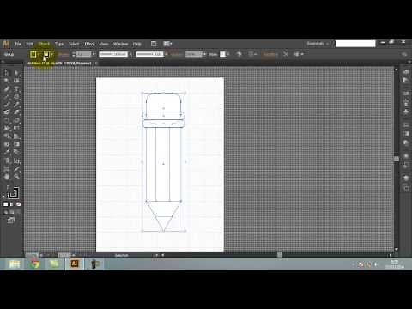Screen dimensions: 412x309
Task: Select the Direct Selection tool
Action: tap(16, 73)
